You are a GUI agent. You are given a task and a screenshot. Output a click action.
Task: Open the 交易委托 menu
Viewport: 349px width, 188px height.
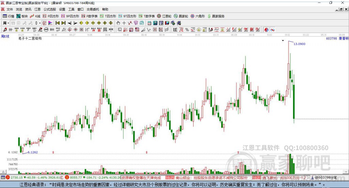[x=93, y=9]
